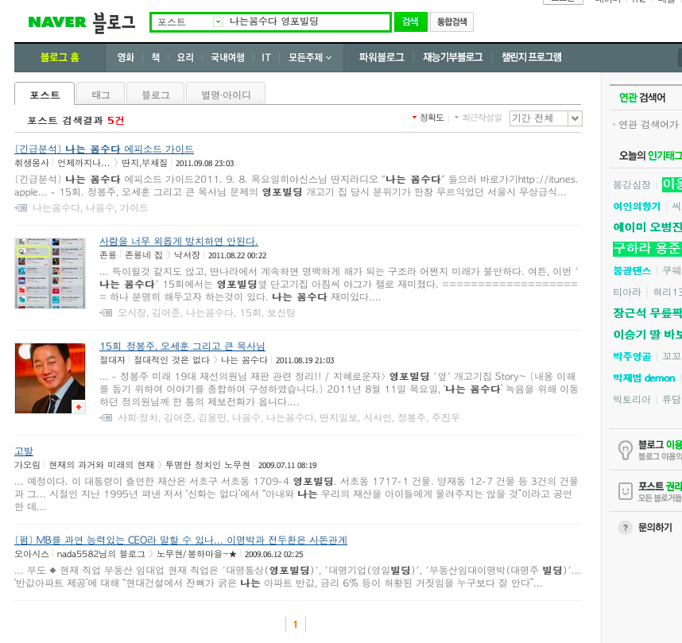This screenshot has height=643, width=682.
Task: Click the question mark icon beside 문의하기
Action: (x=625, y=528)
